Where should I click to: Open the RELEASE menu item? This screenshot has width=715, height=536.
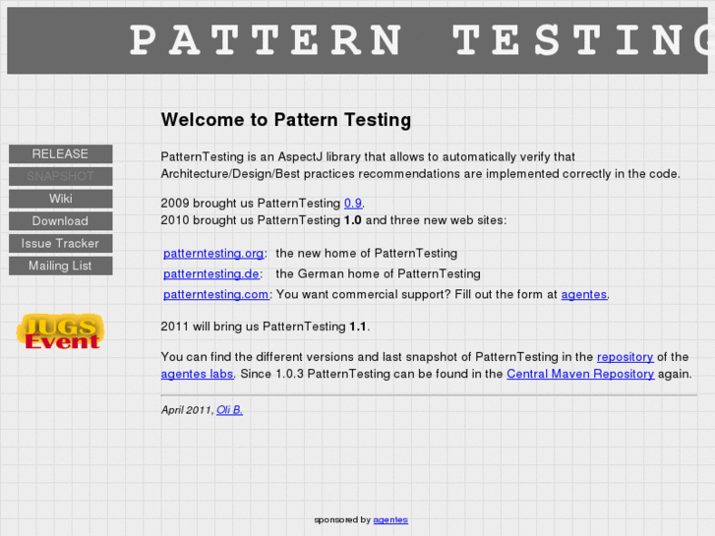click(x=60, y=153)
